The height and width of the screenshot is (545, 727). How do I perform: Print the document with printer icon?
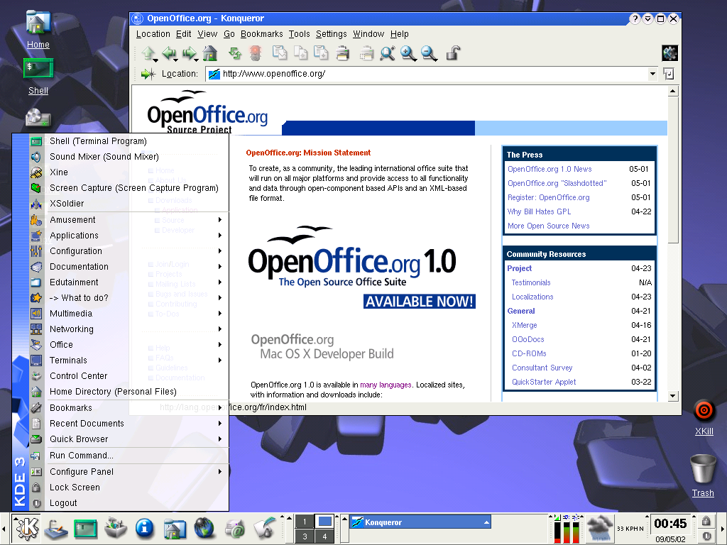[343, 53]
